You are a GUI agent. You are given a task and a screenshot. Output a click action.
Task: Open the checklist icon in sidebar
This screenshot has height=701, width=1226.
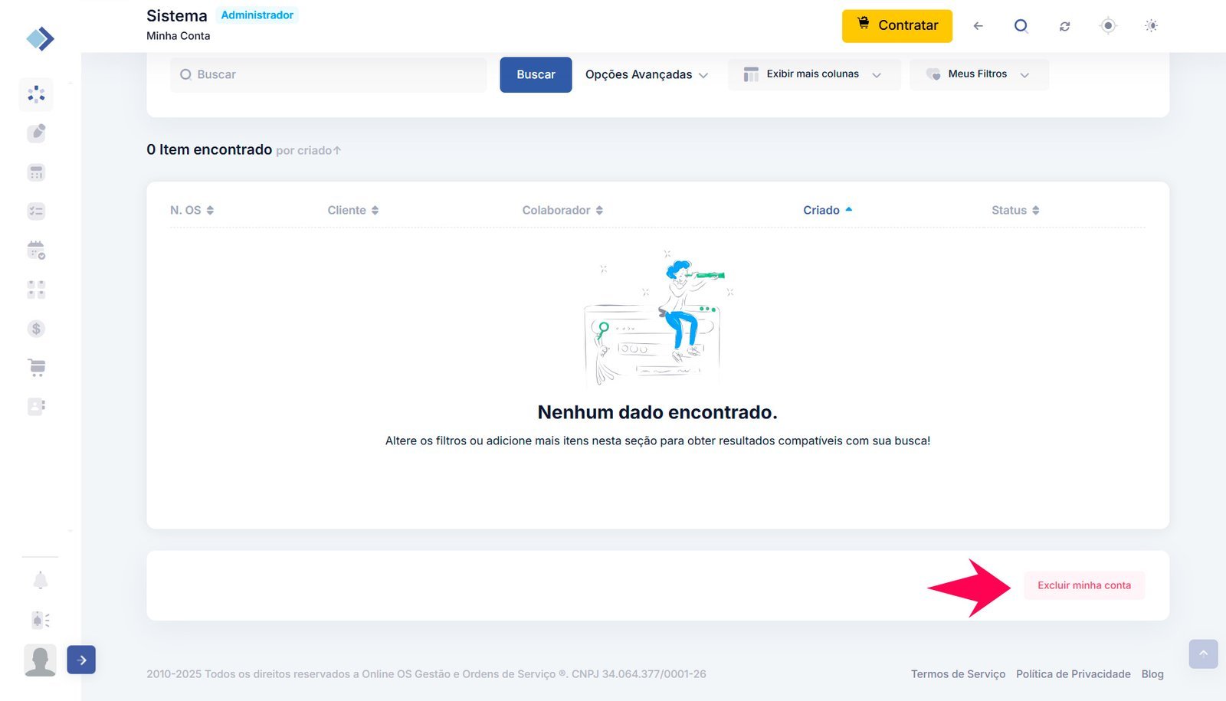pyautogui.click(x=36, y=211)
